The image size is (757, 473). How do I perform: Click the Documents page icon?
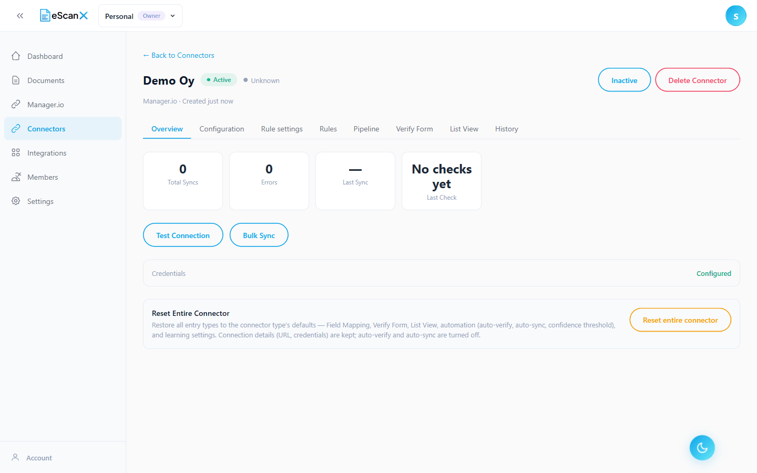16,80
